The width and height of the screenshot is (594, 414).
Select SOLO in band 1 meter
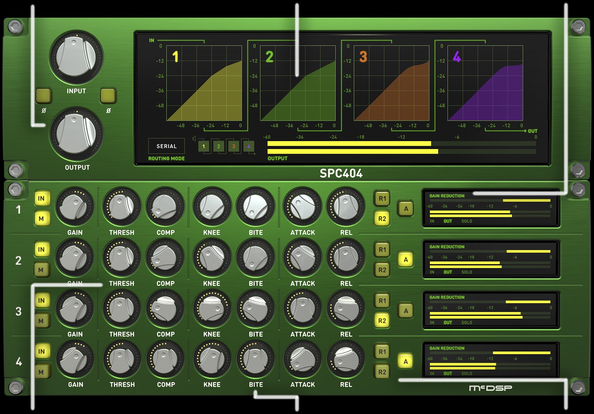[x=467, y=221]
